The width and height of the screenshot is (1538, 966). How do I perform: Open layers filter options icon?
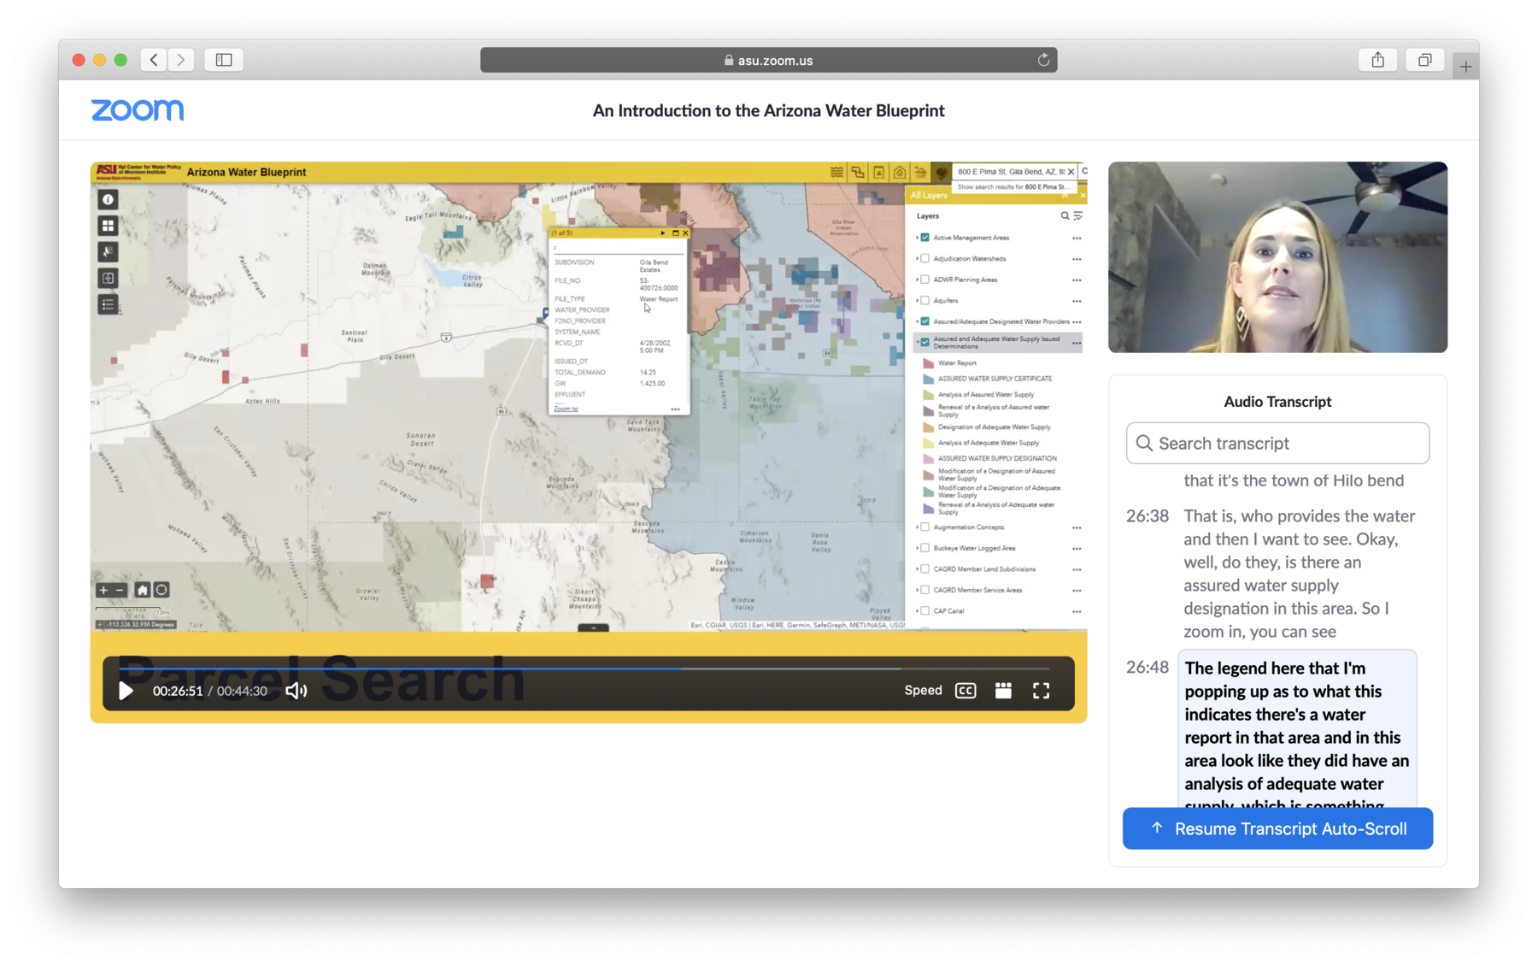point(1077,216)
